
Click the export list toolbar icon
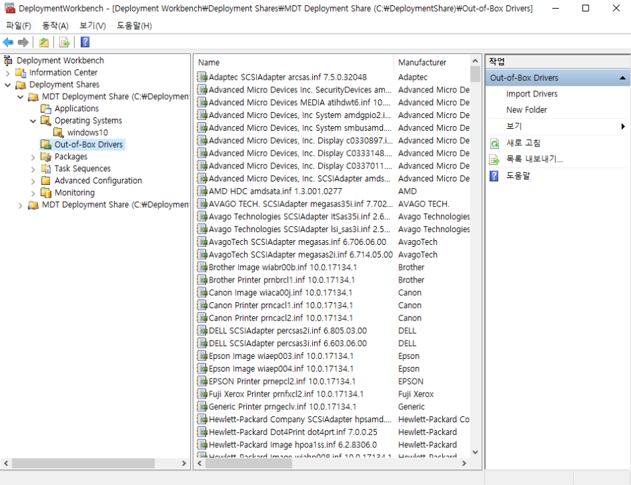click(63, 42)
